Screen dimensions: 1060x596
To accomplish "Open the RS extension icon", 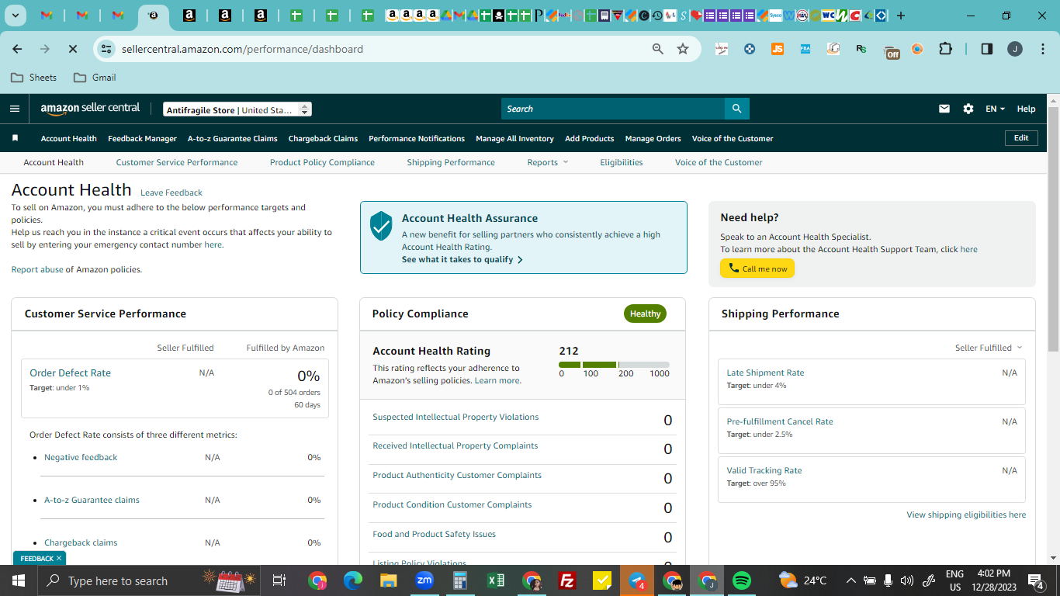I will point(861,49).
